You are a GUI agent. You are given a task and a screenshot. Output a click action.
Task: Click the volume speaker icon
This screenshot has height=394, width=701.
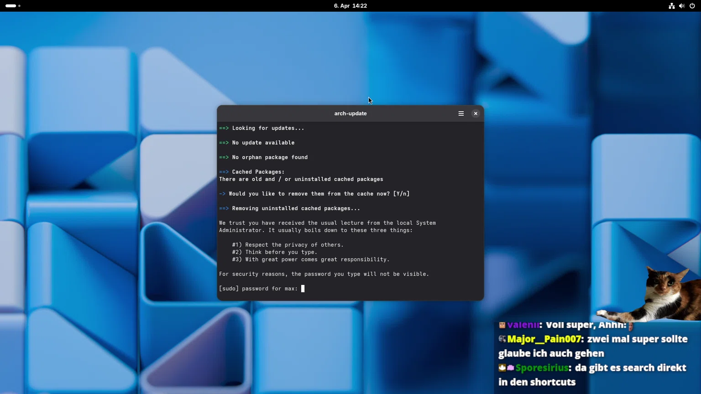point(682,5)
